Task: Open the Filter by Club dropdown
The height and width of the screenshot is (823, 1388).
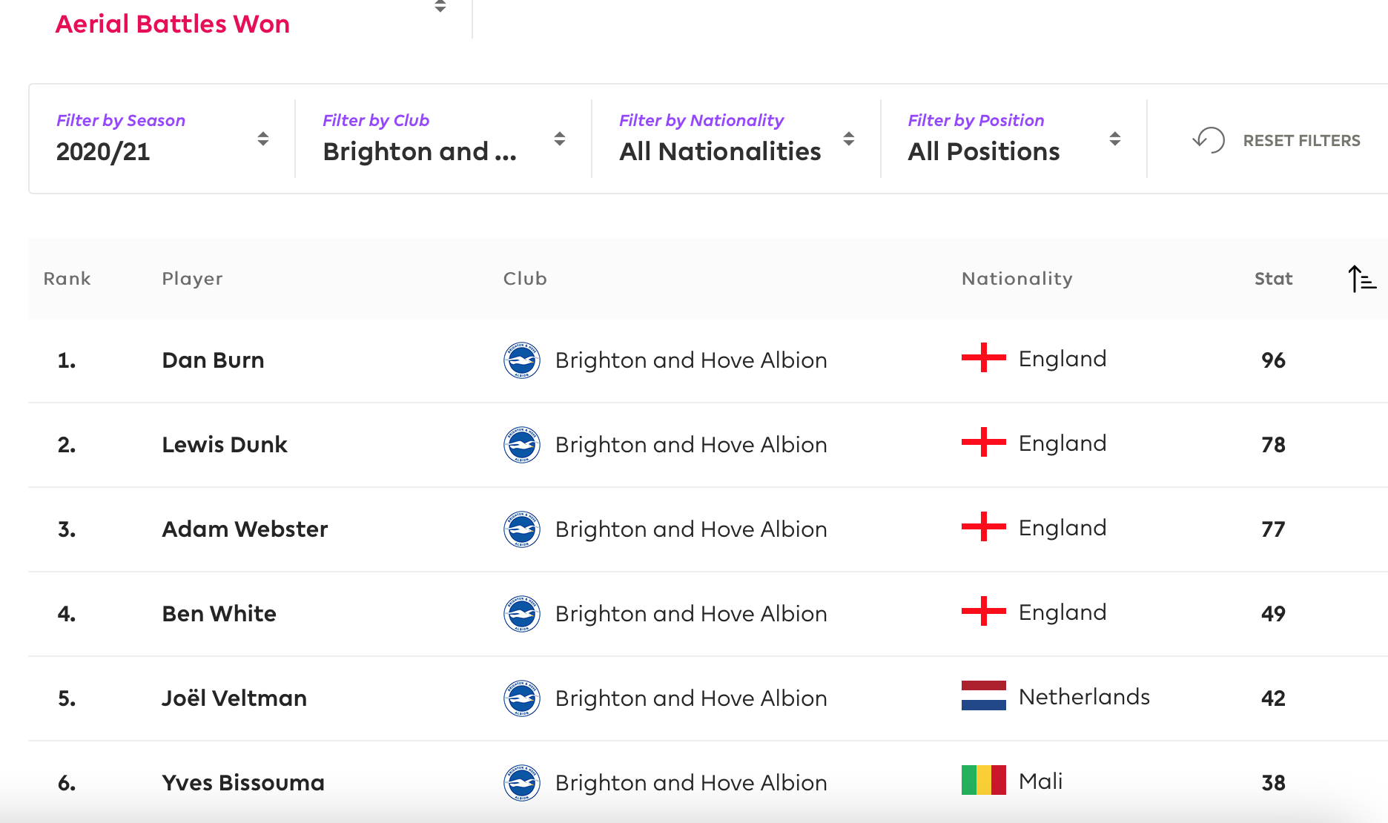Action: (443, 139)
